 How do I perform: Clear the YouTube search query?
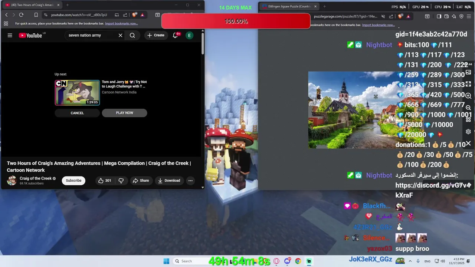click(x=120, y=35)
